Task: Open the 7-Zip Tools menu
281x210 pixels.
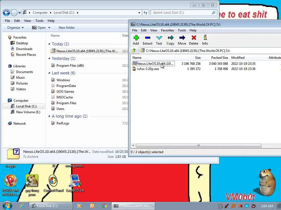Action: pyautogui.click(x=182, y=30)
